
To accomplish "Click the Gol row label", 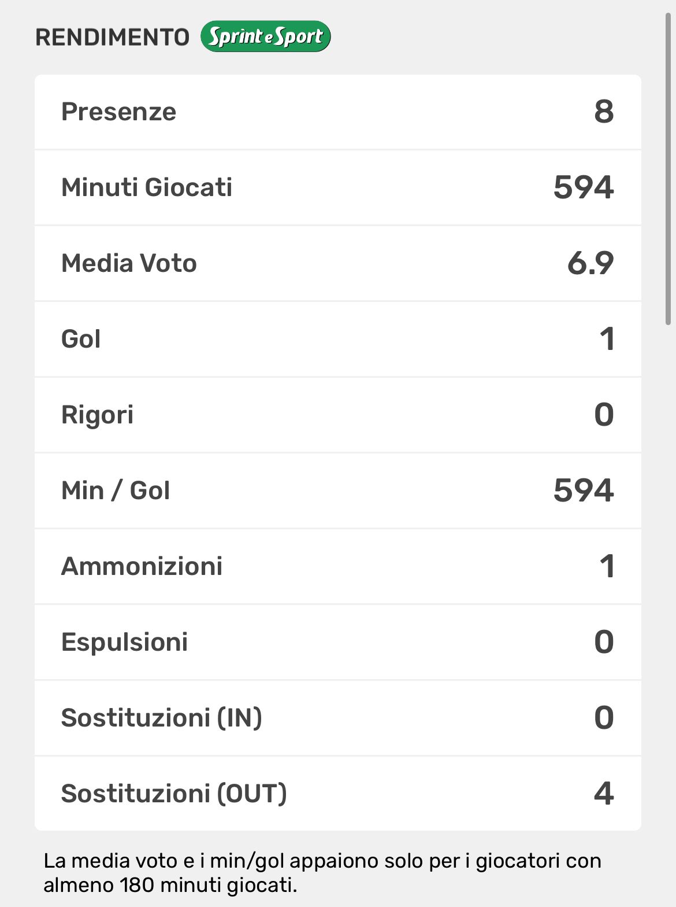I will 81,339.
